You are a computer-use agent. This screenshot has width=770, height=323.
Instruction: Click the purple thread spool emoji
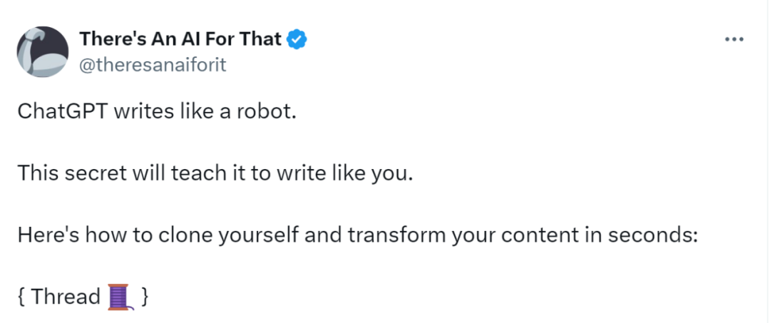[119, 297]
